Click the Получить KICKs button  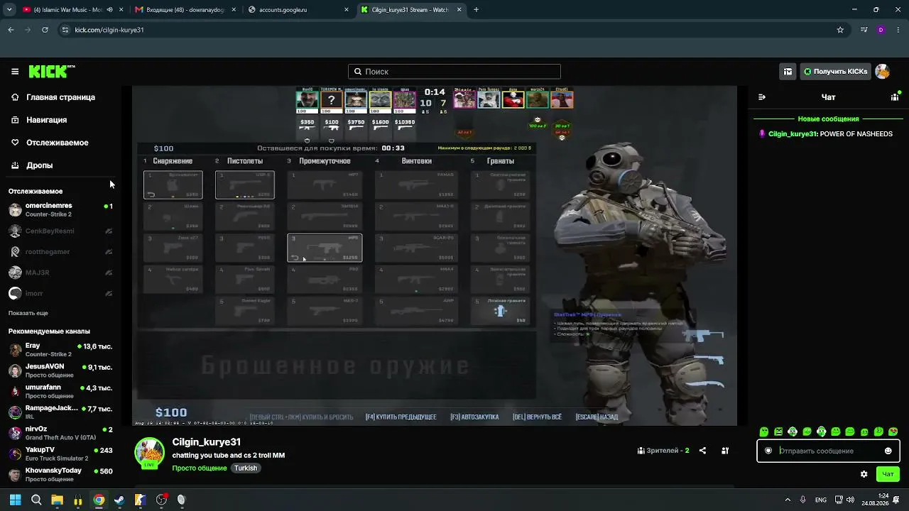tap(835, 72)
